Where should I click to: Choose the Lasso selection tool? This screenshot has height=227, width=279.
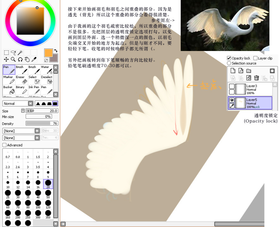coord(13,52)
